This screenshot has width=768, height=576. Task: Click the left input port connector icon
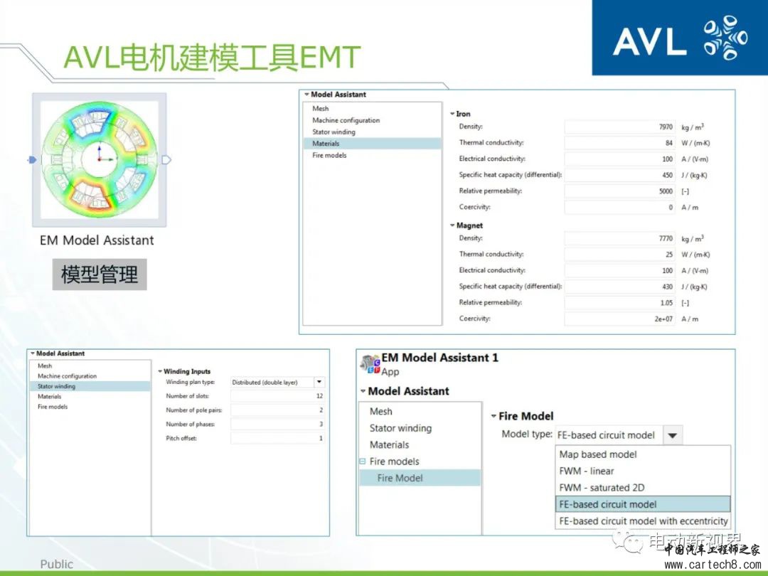click(x=32, y=160)
